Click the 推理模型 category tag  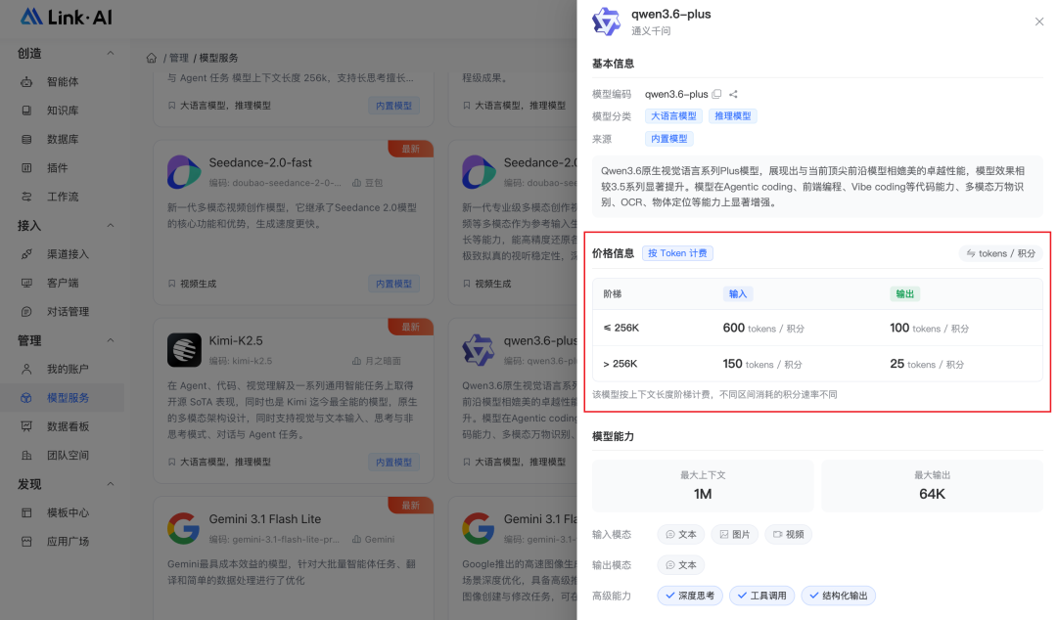(733, 116)
